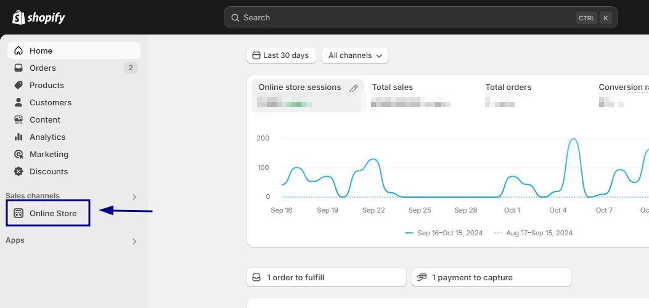Click the Content image icon
This screenshot has height=308, width=649.
[x=18, y=120]
